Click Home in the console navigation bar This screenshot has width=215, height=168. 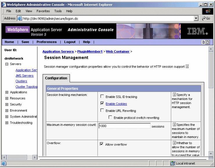click(9, 42)
